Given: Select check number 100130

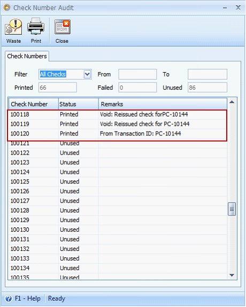Looking at the screenshot, I should pyautogui.click(x=20, y=229).
